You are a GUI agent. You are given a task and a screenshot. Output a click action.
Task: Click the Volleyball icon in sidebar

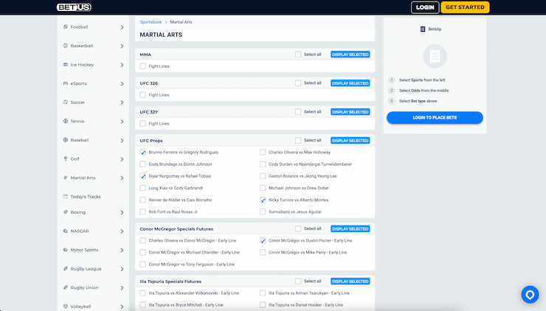[x=66, y=307]
